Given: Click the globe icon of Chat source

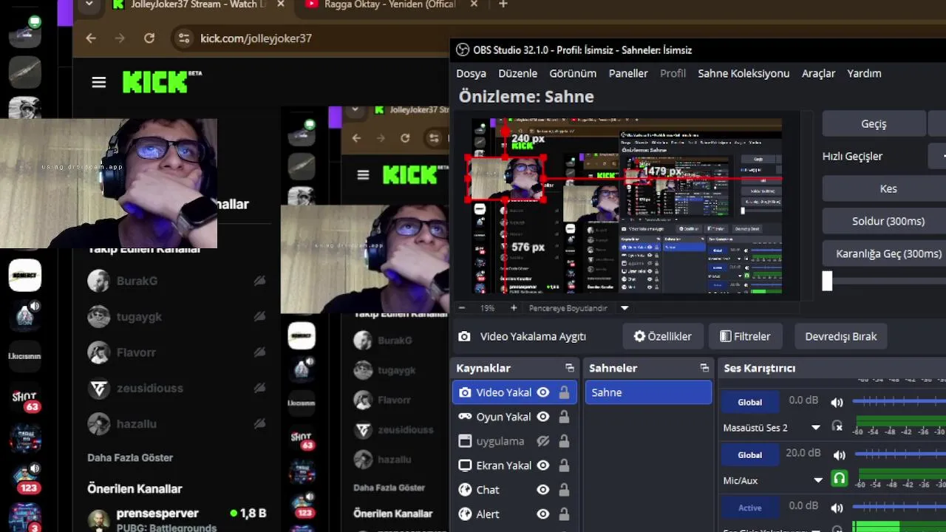Looking at the screenshot, I should [465, 490].
